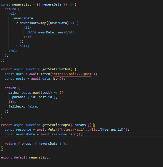Click params.id inside the template string
The width and height of the screenshot is (163, 167).
click(x=113, y=129)
